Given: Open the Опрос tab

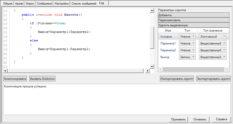Looking at the screenshot, I should [30, 3].
